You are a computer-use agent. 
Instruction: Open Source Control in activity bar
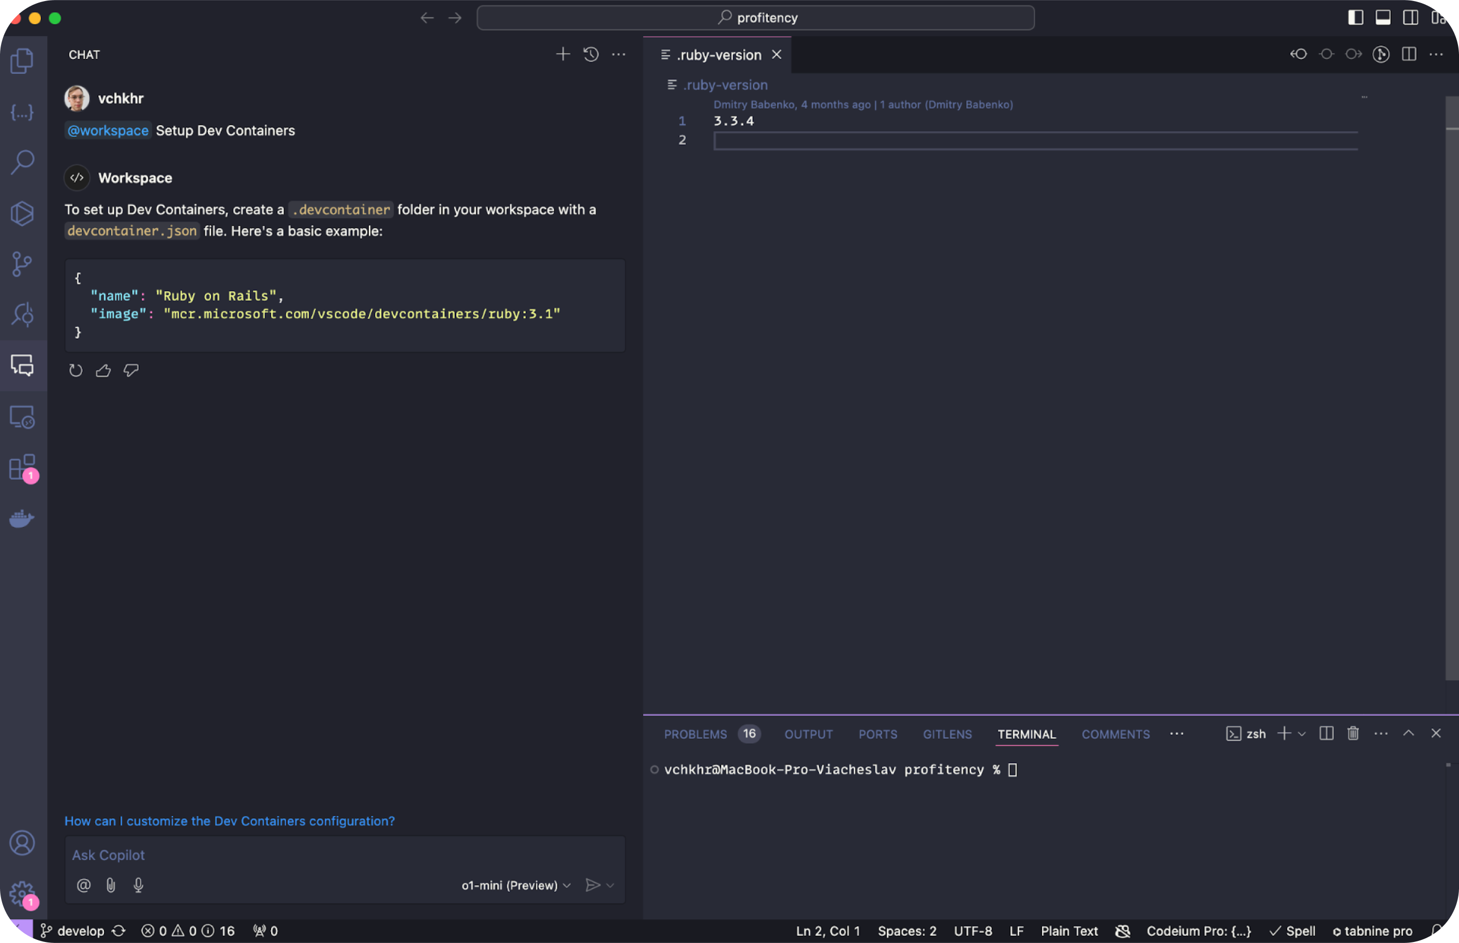coord(22,264)
